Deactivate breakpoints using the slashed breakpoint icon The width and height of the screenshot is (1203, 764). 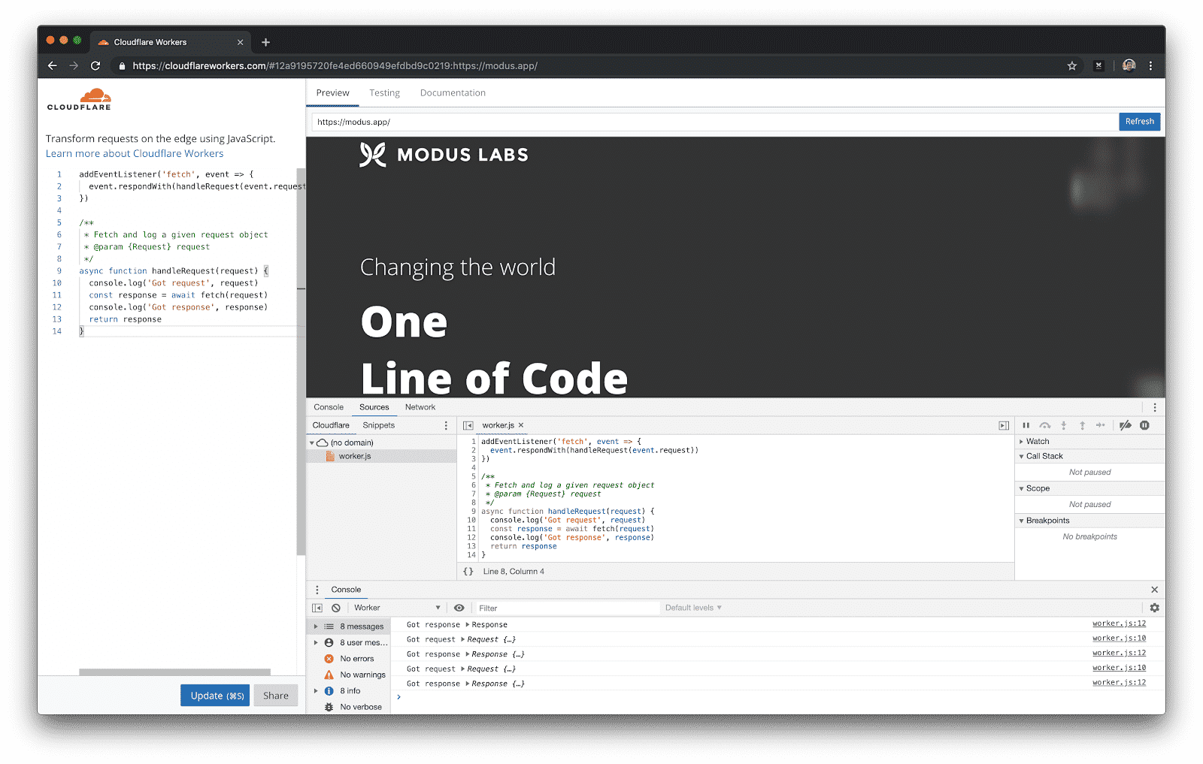pyautogui.click(x=1126, y=425)
